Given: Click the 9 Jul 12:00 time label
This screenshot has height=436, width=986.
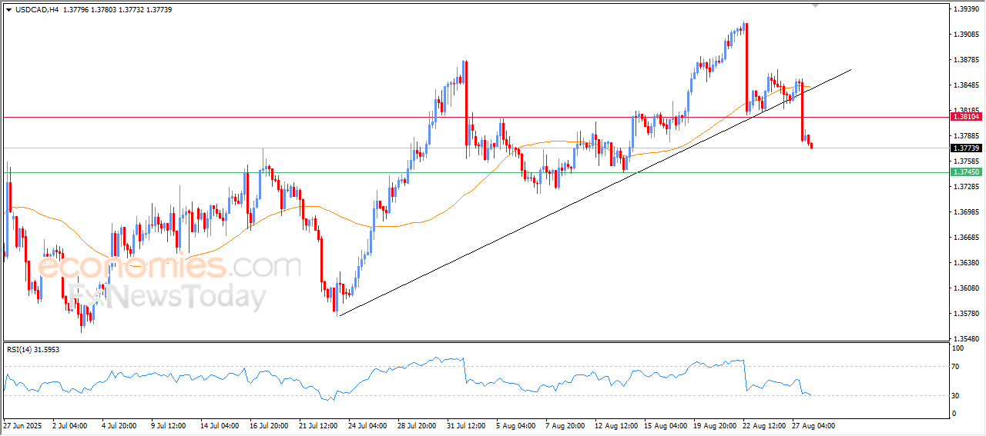Looking at the screenshot, I should (169, 425).
